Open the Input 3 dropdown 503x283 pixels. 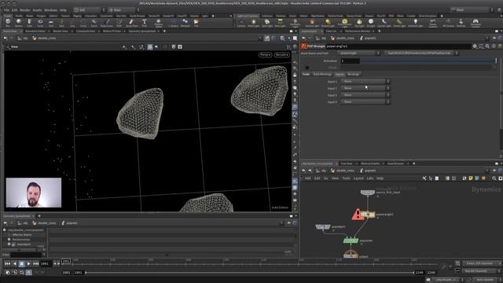(x=365, y=95)
